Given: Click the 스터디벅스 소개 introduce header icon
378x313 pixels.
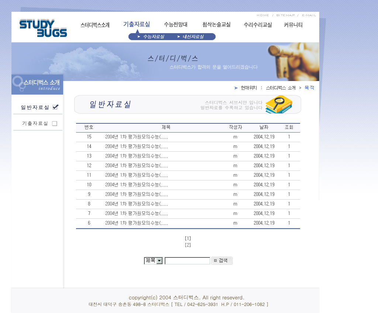Looking at the screenshot, I should click(18, 83).
